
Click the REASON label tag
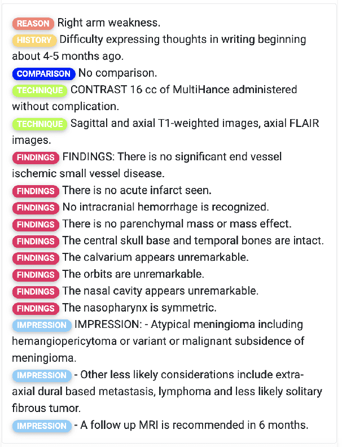pyautogui.click(x=33, y=23)
